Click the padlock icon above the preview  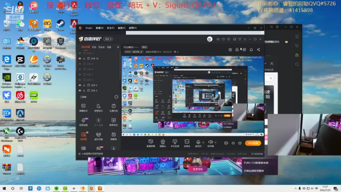237,49
